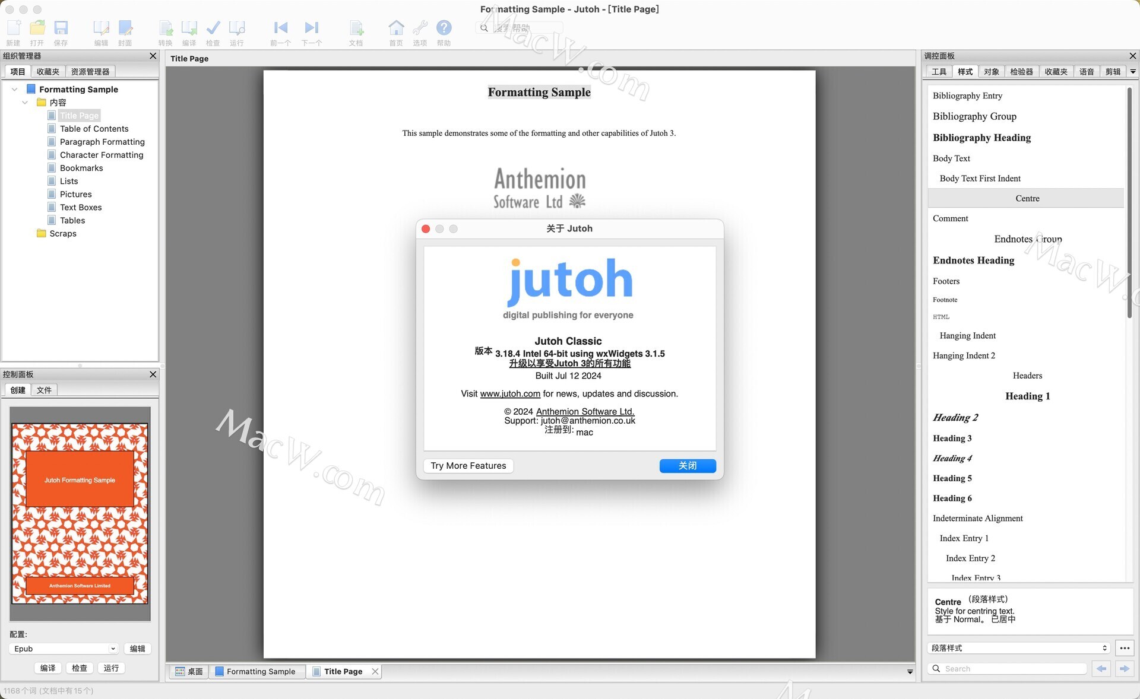
Task: Open the document tabs list arrow at bottom
Action: (x=910, y=672)
